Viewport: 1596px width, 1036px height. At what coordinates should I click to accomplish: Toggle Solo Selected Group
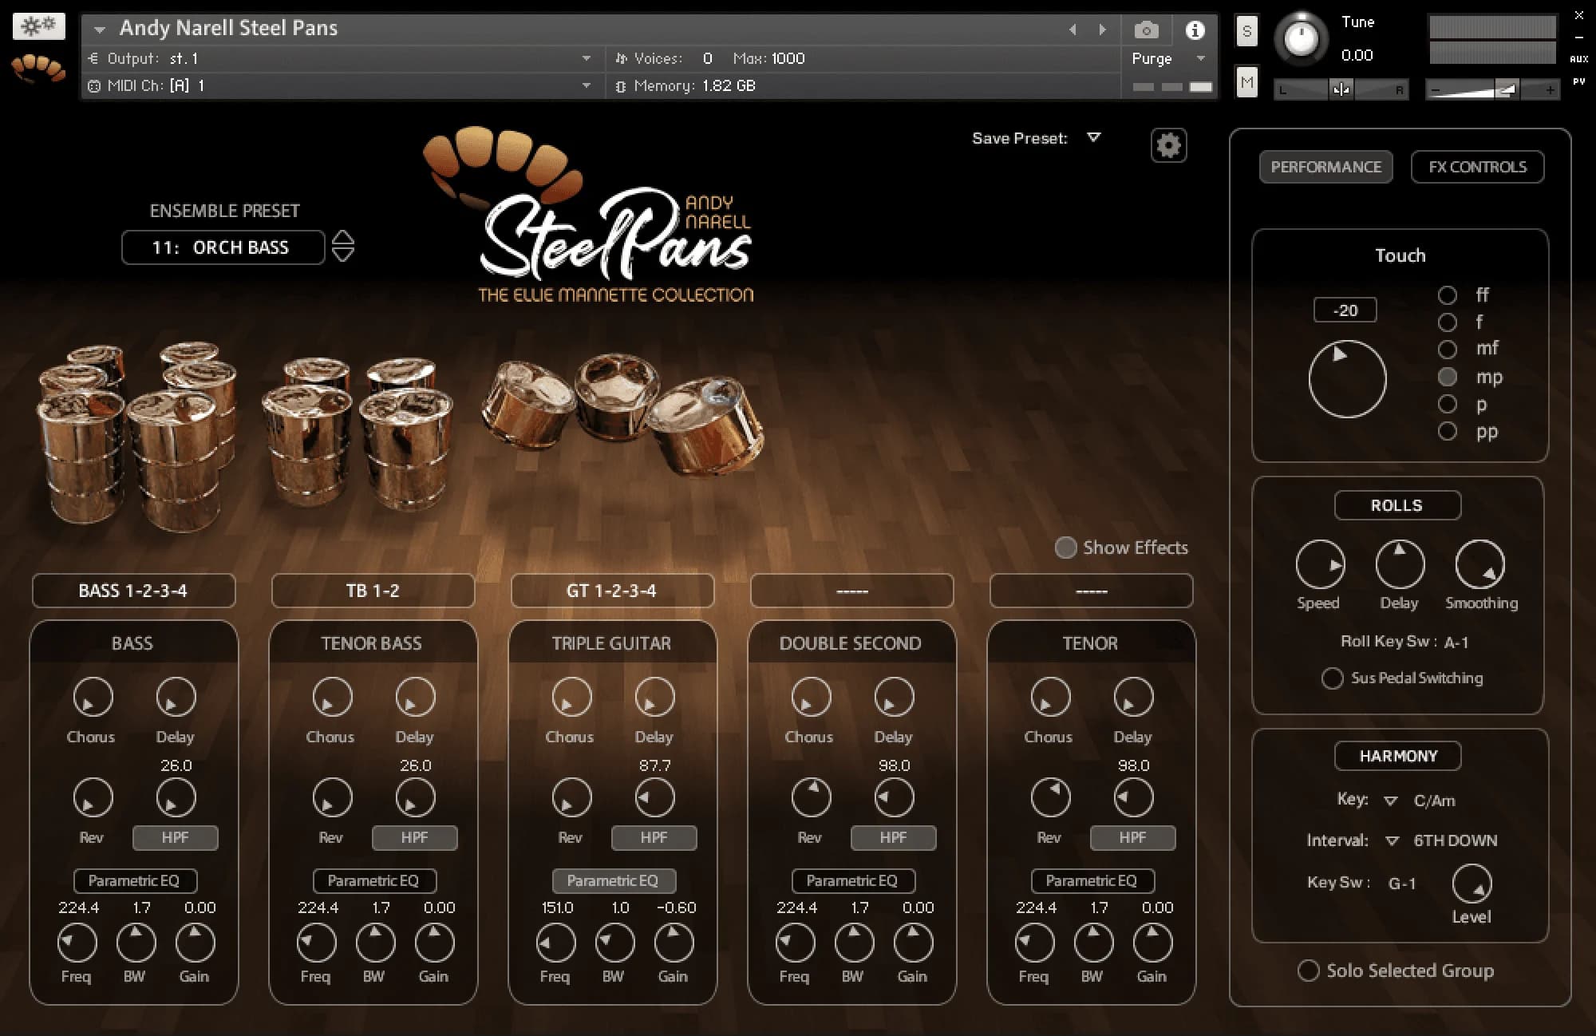click(1308, 971)
